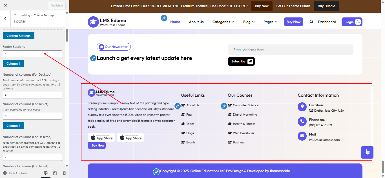Click the back arrow in the Customizer panel
The image size is (385, 178).
point(5,18)
